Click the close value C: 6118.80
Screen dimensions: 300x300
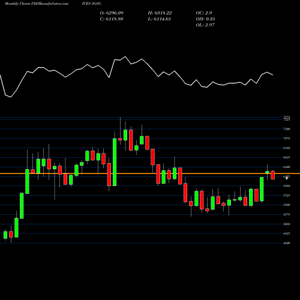point(112,19)
